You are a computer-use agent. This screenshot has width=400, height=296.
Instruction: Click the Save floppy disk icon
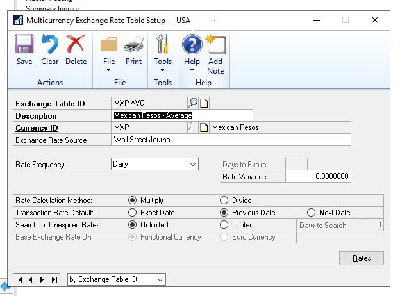point(24,46)
